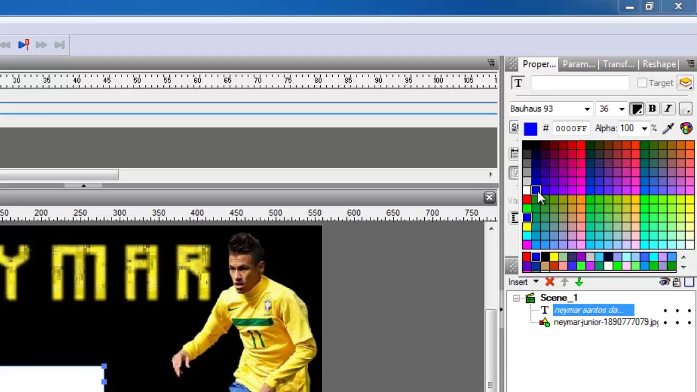
Task: Click the play movie button
Action: pyautogui.click(x=23, y=45)
